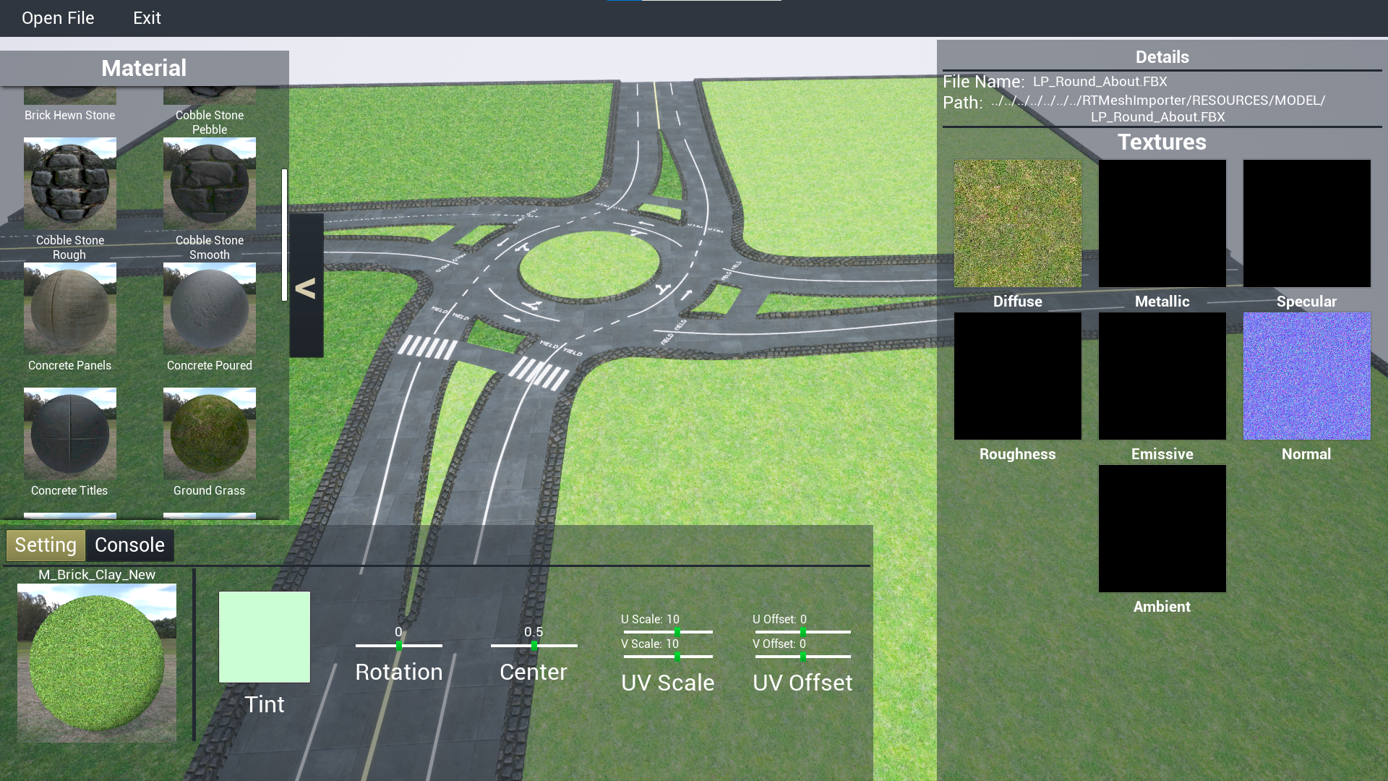Open the Normal texture slot

pos(1306,376)
